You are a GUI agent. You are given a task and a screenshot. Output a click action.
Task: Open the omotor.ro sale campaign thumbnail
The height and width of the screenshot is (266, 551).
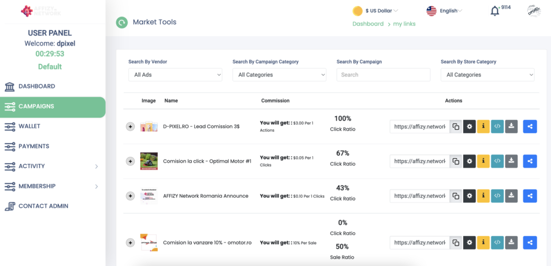point(149,243)
